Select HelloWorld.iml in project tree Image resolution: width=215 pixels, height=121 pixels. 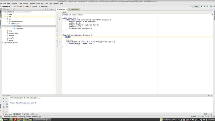(13, 33)
